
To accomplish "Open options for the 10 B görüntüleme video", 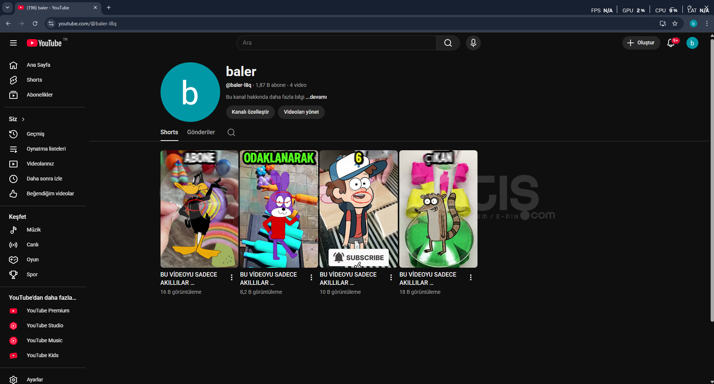I will (391, 277).
